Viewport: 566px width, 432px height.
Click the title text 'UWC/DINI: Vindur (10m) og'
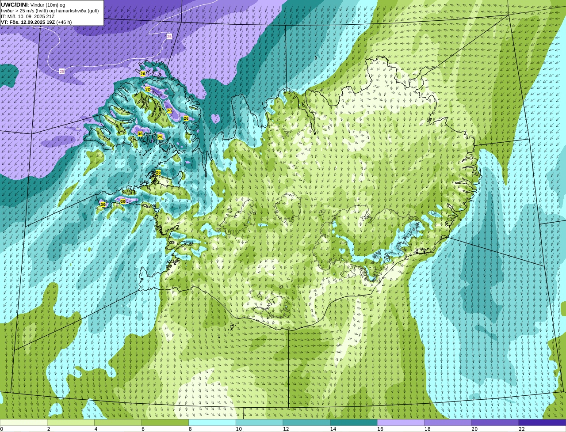[33, 4]
